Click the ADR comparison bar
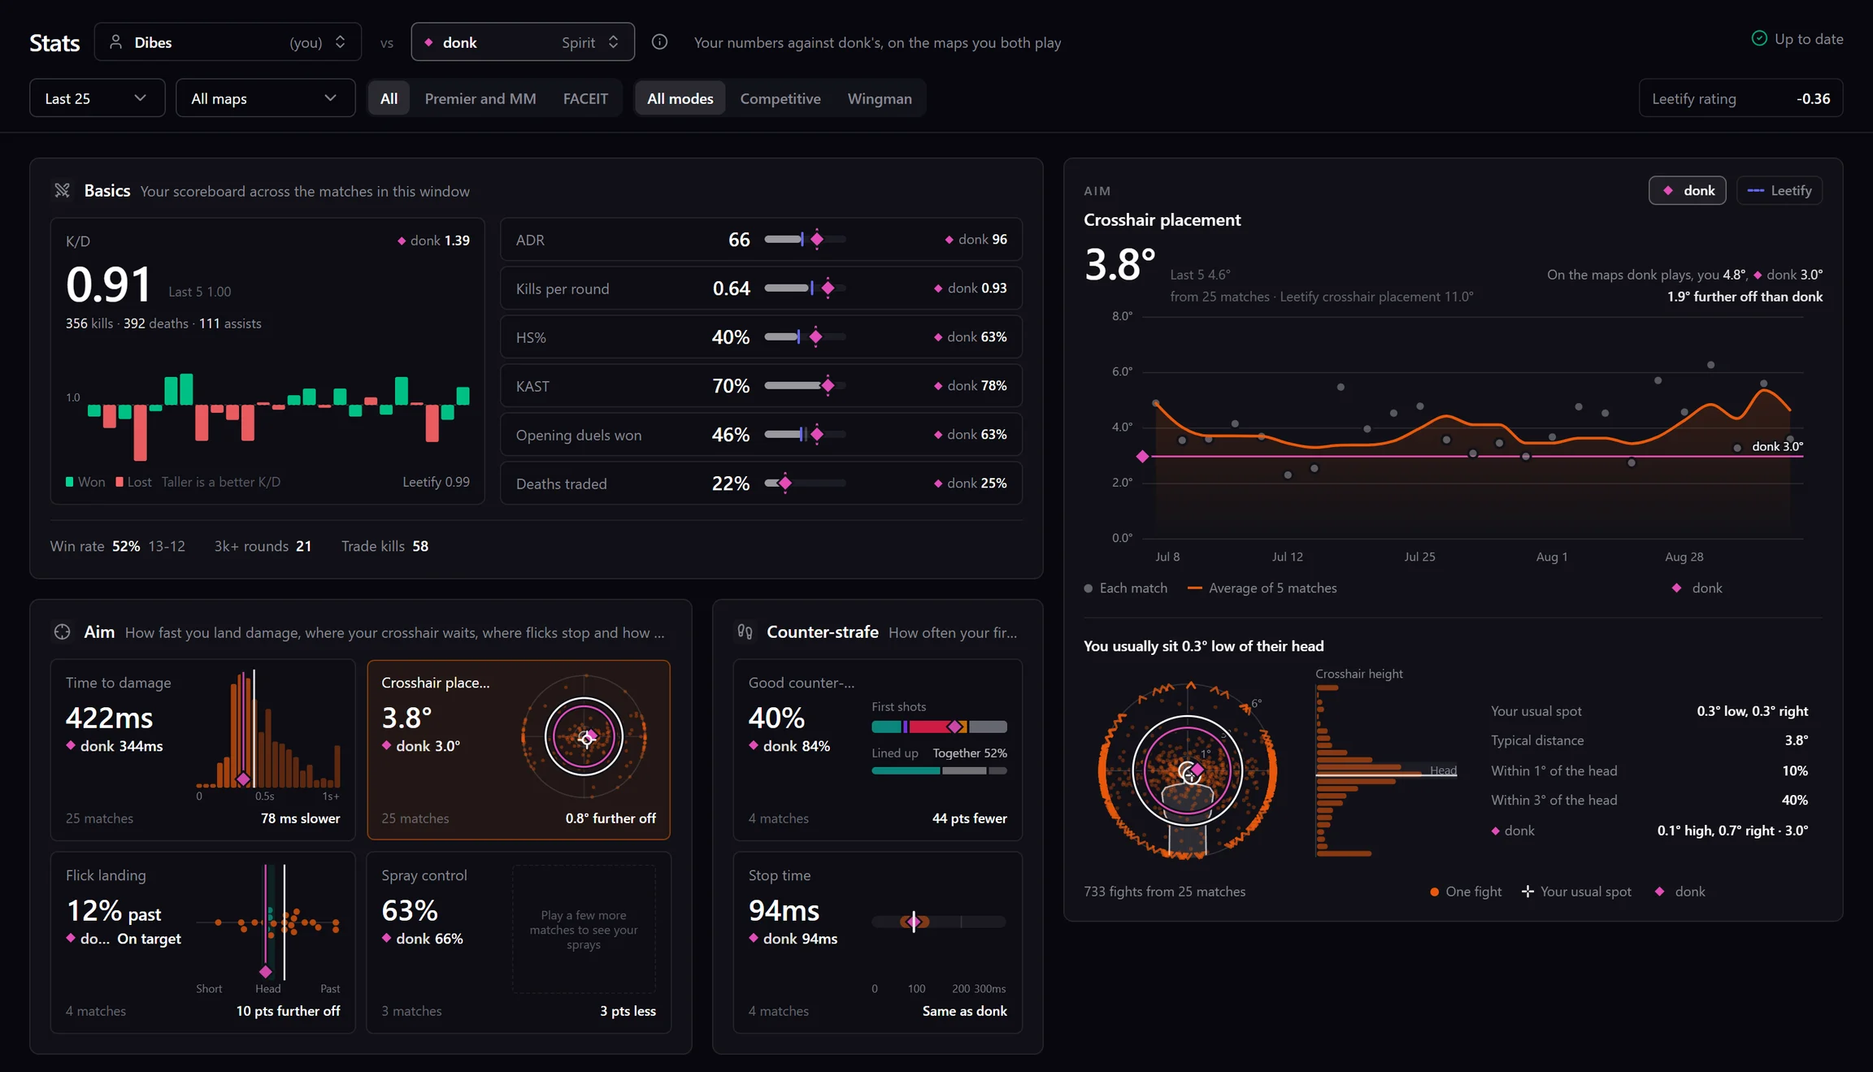 pos(805,239)
